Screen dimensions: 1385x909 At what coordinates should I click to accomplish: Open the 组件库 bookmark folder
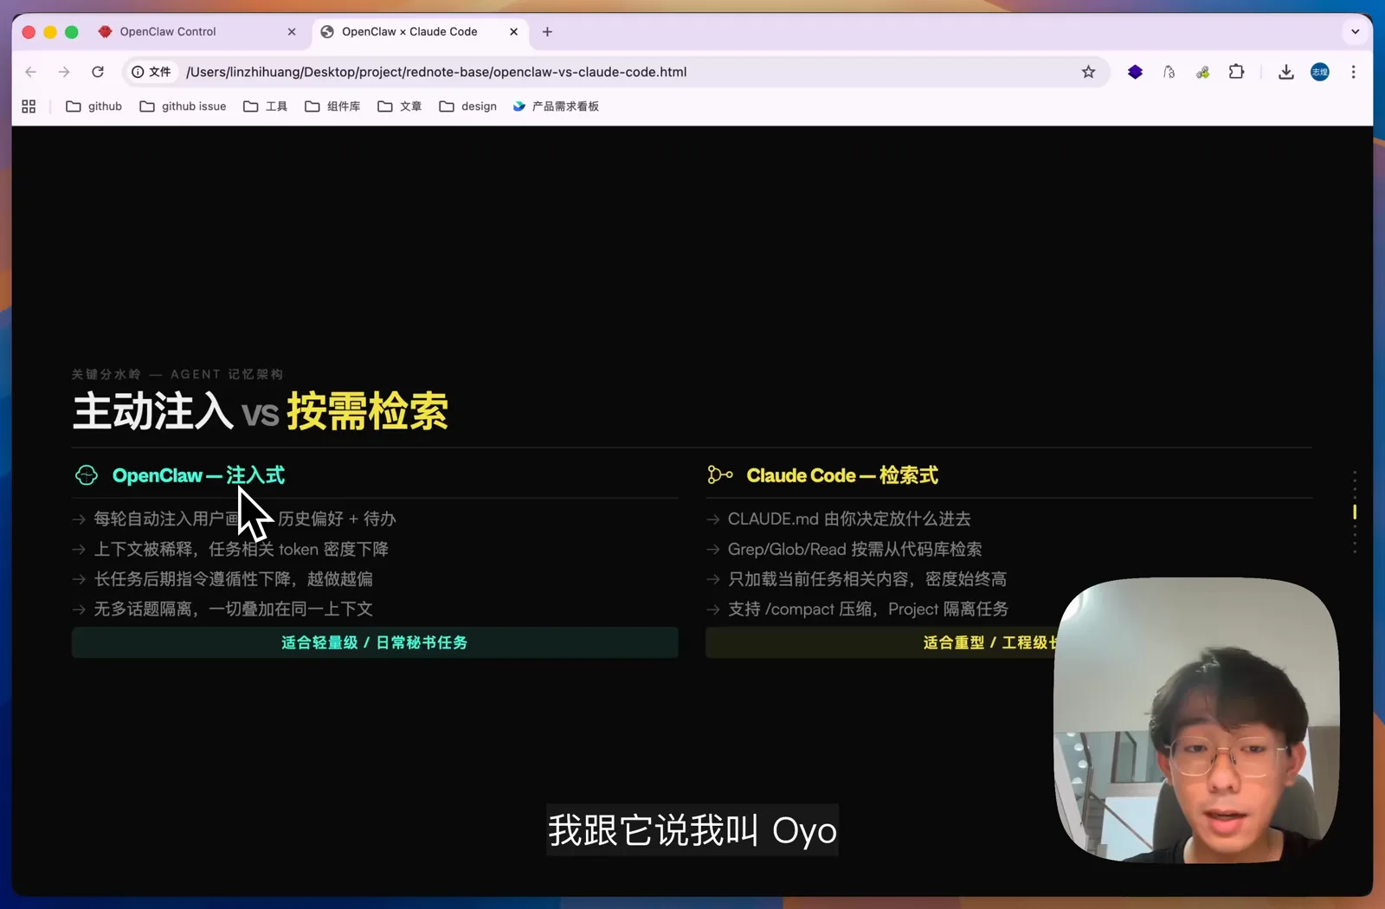coord(332,106)
